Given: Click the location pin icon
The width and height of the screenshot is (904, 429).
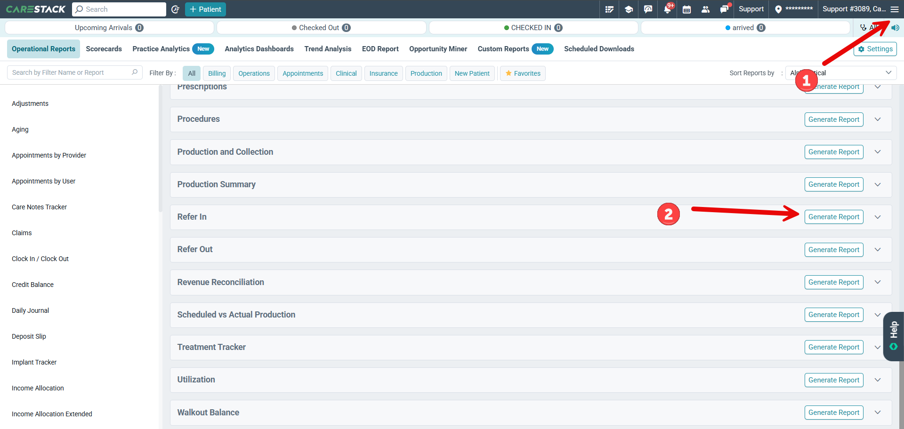Looking at the screenshot, I should click(x=778, y=9).
